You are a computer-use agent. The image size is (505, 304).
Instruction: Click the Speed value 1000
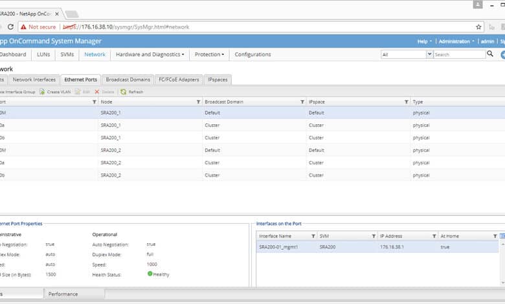(151, 265)
